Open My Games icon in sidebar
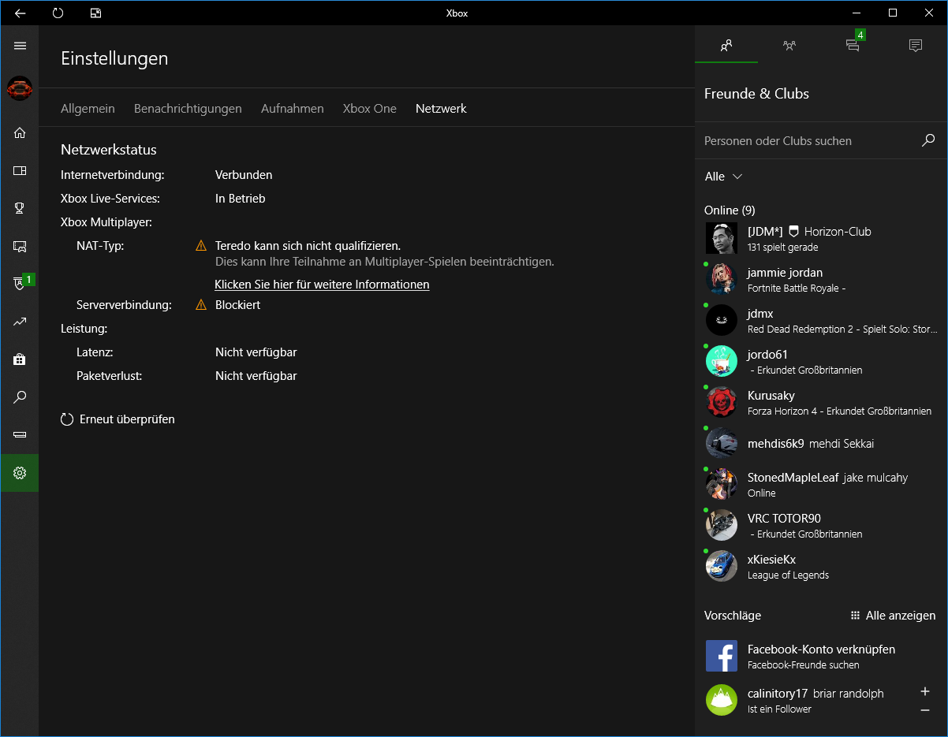This screenshot has height=737, width=948. (20, 170)
